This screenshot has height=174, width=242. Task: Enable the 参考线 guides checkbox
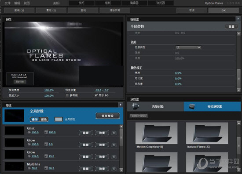pos(67,95)
